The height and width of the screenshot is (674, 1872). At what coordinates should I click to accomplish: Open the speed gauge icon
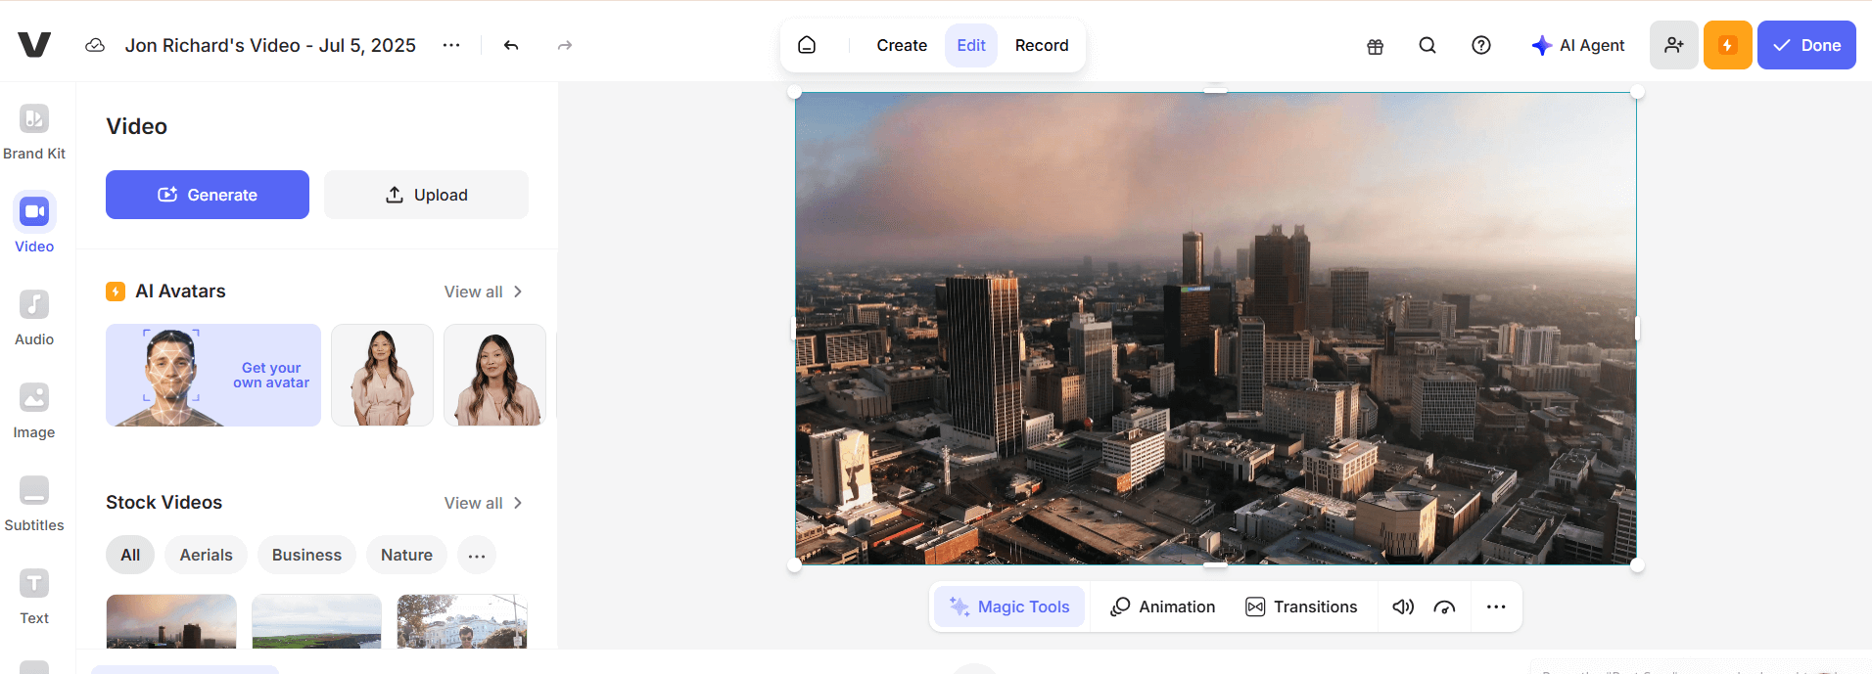pyautogui.click(x=1444, y=607)
